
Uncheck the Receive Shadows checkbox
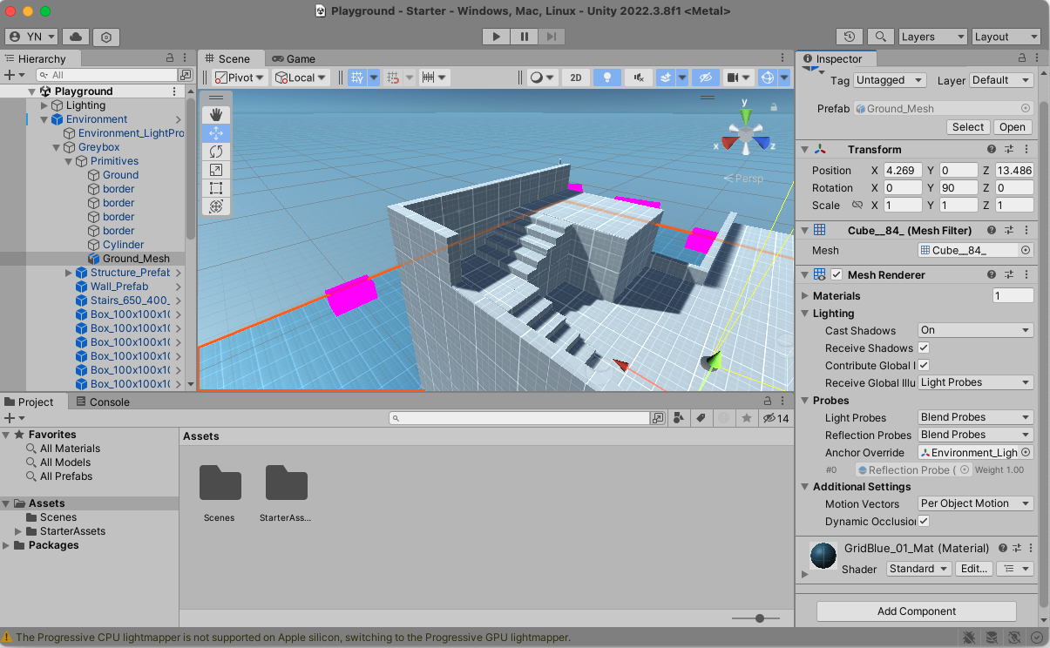tap(924, 348)
